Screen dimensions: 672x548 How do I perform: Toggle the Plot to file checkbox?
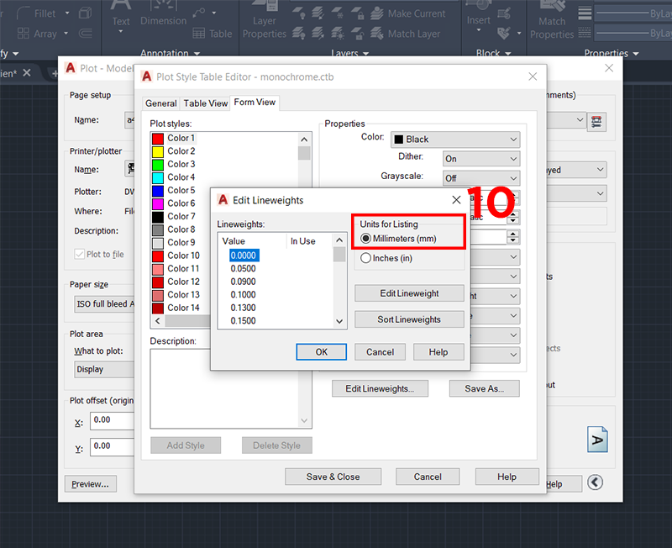click(80, 254)
